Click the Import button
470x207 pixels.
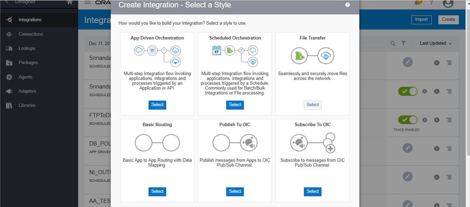click(421, 20)
